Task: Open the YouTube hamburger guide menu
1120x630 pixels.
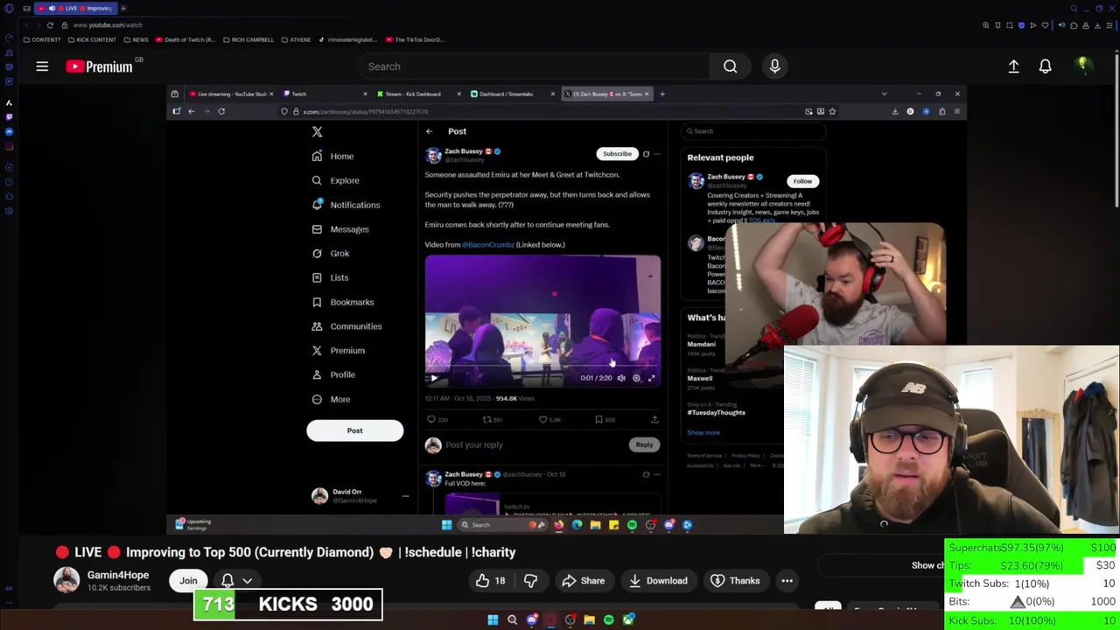Action: coord(42,66)
